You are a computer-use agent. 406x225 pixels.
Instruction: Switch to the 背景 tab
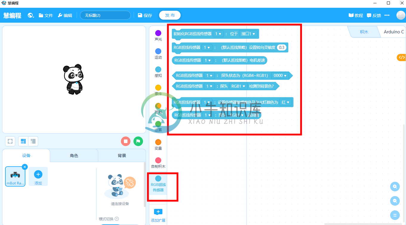tap(122, 156)
